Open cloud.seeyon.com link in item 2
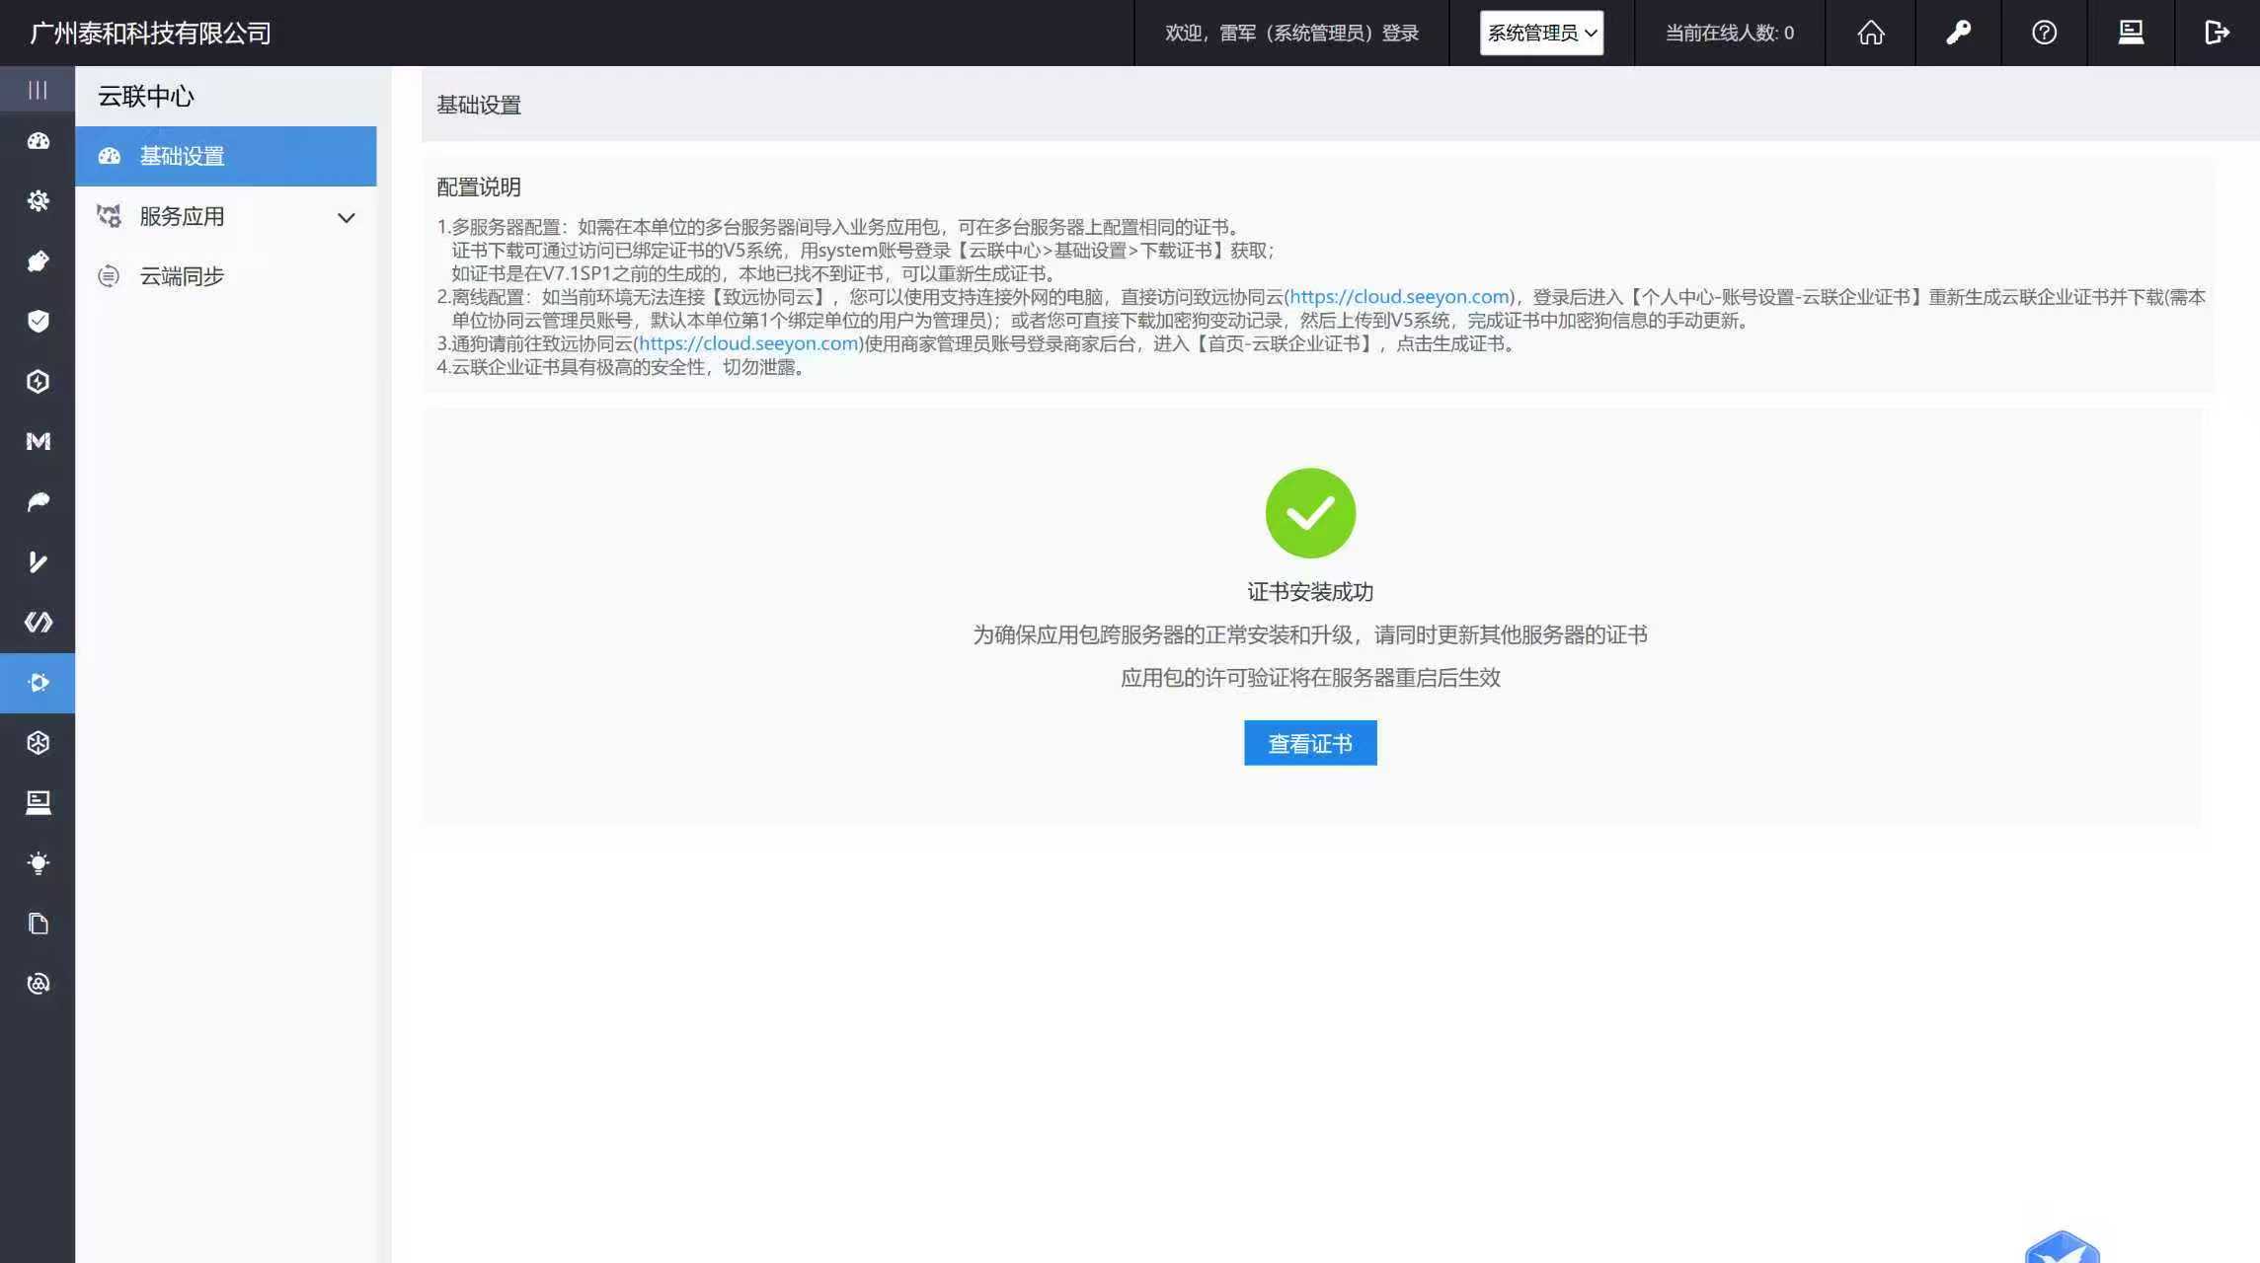The image size is (2260, 1263). point(1399,297)
